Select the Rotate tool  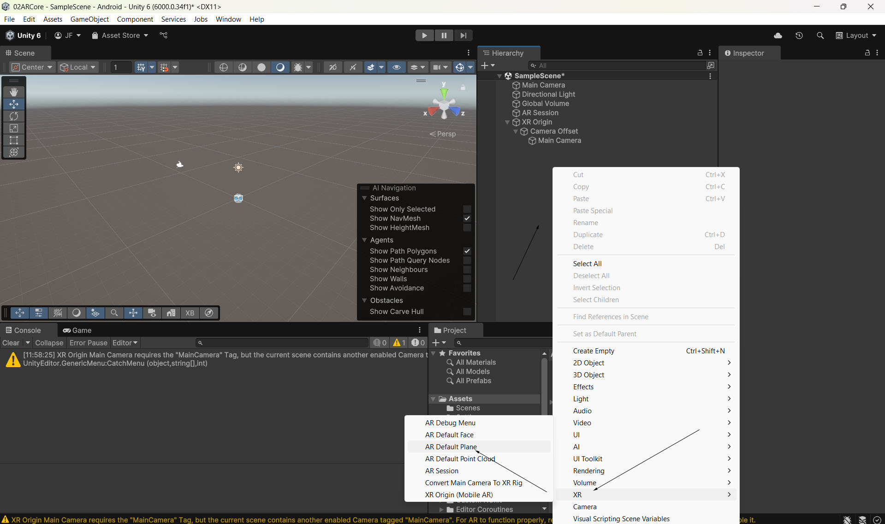(x=14, y=116)
